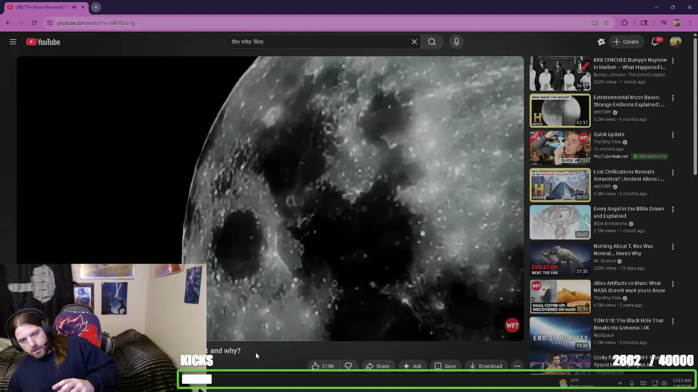The image size is (698, 392).
Task: Open the media controls icon in toolbar
Action: pyautogui.click(x=664, y=23)
